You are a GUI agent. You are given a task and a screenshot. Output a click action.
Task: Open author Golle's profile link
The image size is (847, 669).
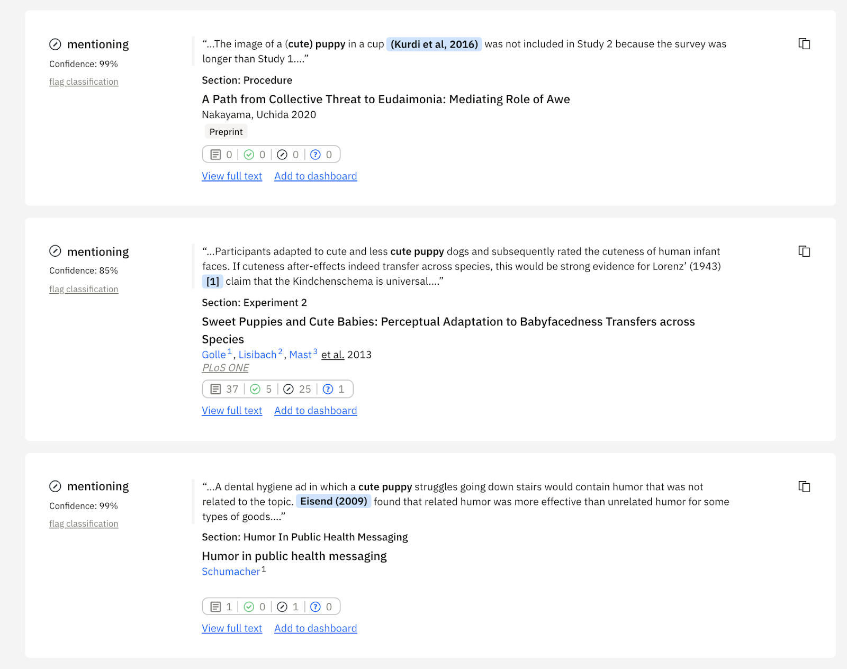pyautogui.click(x=214, y=355)
